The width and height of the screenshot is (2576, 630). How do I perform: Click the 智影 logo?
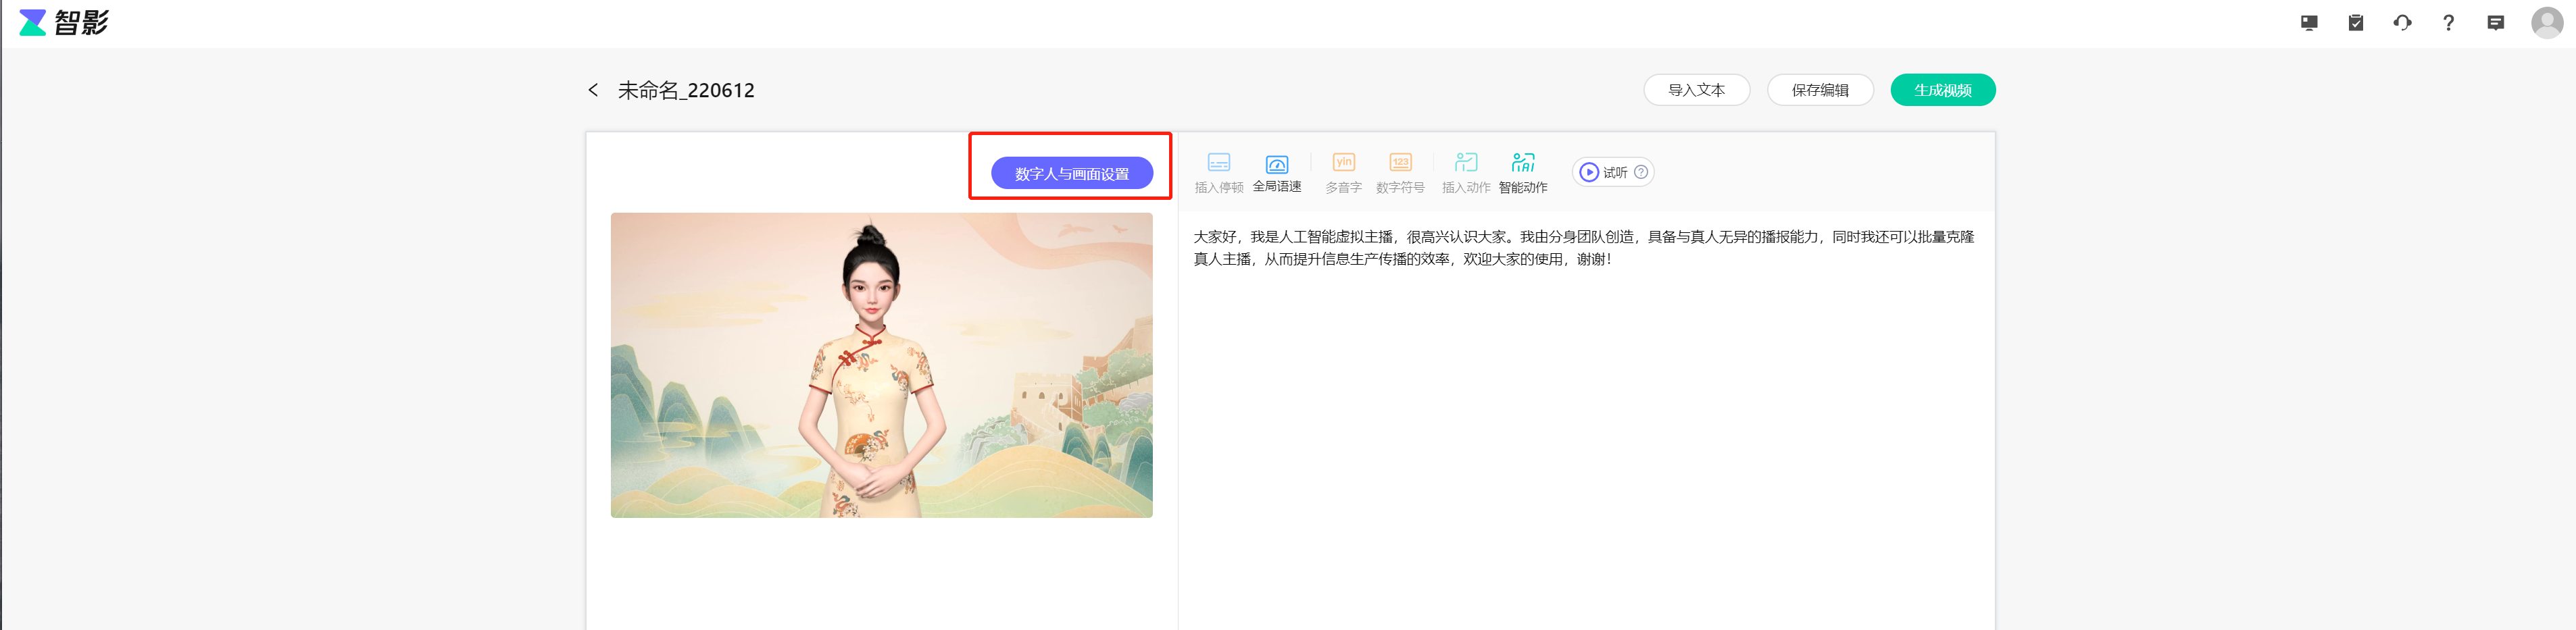(x=63, y=22)
